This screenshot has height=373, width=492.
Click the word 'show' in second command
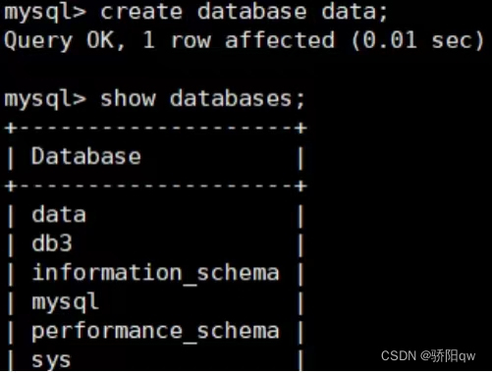point(128,99)
